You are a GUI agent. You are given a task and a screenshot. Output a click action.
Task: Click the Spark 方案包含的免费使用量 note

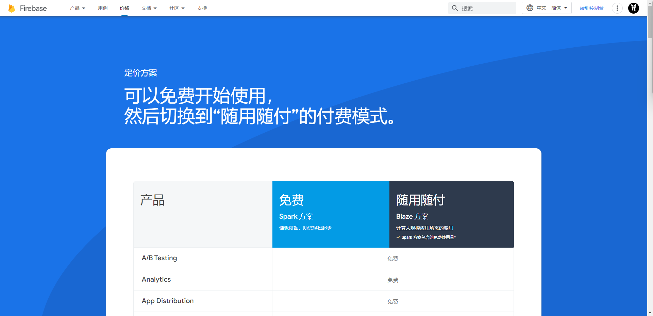(426, 237)
